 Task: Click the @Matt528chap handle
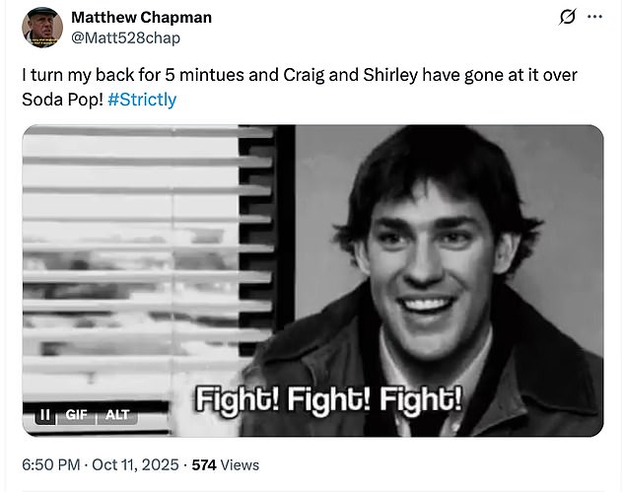(x=126, y=37)
